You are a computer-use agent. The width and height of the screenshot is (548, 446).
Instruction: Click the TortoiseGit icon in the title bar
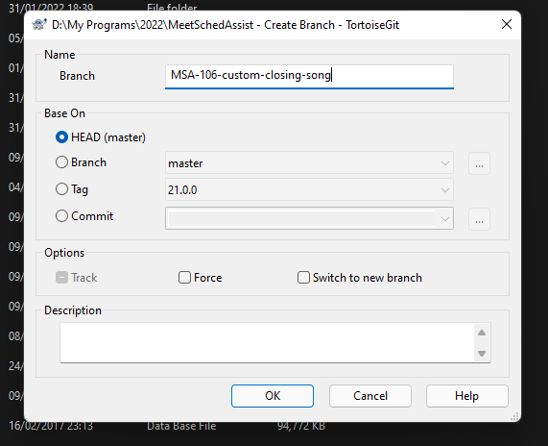(x=39, y=24)
